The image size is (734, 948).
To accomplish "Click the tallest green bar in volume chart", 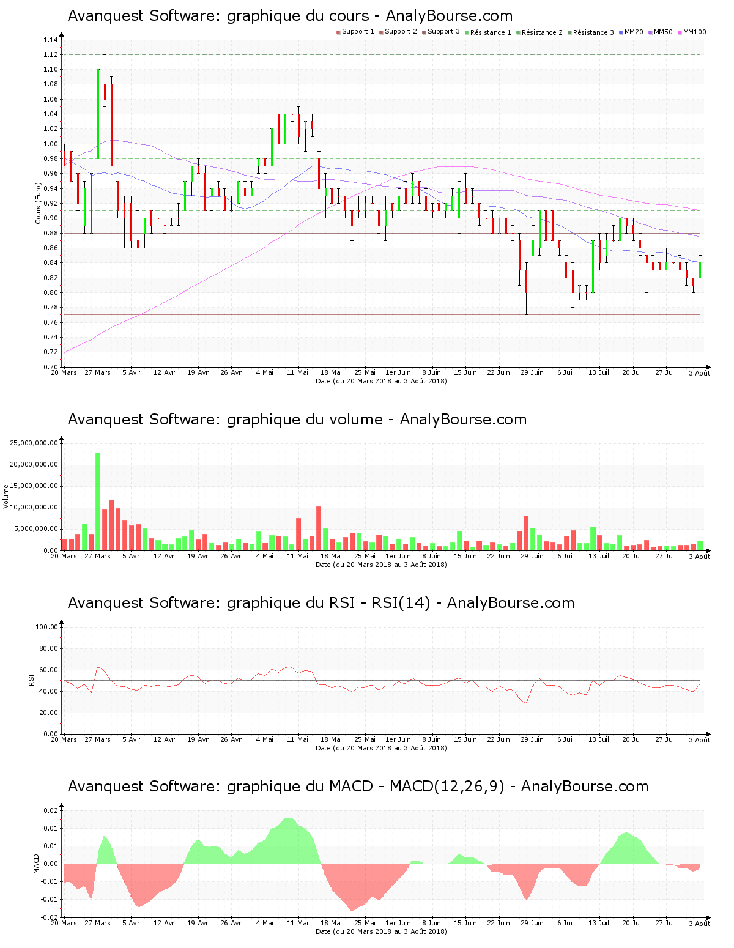I will click(98, 502).
